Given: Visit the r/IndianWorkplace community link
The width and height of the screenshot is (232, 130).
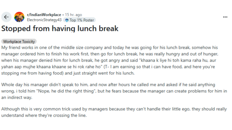Looking at the screenshot, I should pyautogui.click(x=44, y=15).
